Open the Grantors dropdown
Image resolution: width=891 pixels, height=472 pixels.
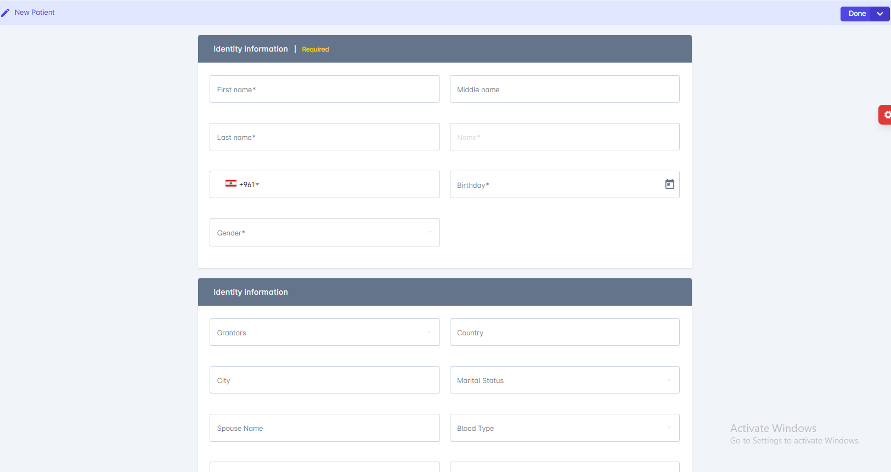[324, 332]
